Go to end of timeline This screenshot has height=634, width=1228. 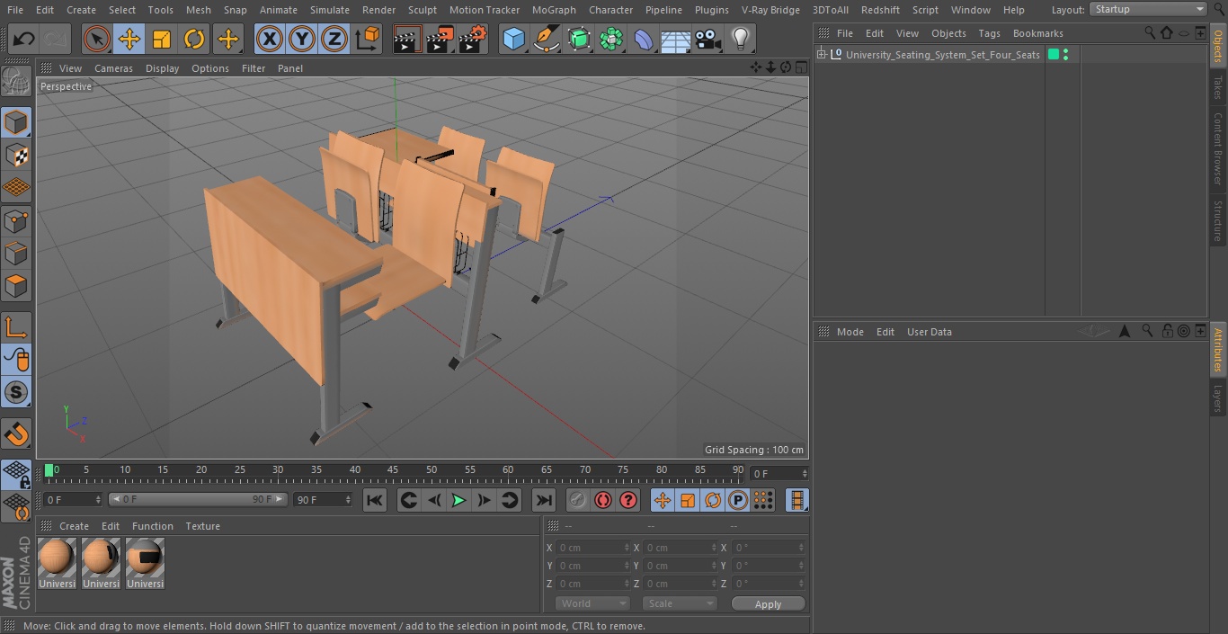click(x=544, y=500)
